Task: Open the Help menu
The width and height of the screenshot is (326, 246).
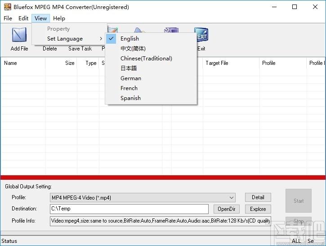Action: point(59,18)
